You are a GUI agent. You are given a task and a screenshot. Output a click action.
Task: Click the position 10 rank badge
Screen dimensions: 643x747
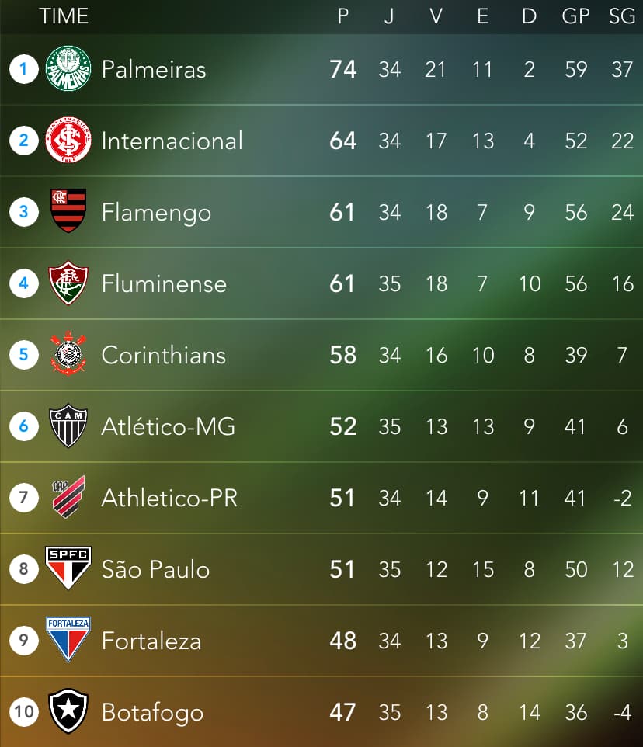pos(24,712)
